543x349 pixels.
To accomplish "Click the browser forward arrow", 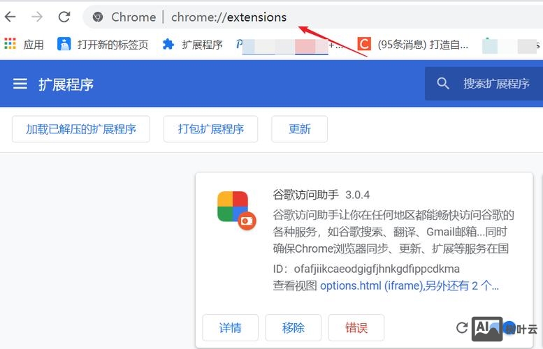I will click(x=37, y=17).
